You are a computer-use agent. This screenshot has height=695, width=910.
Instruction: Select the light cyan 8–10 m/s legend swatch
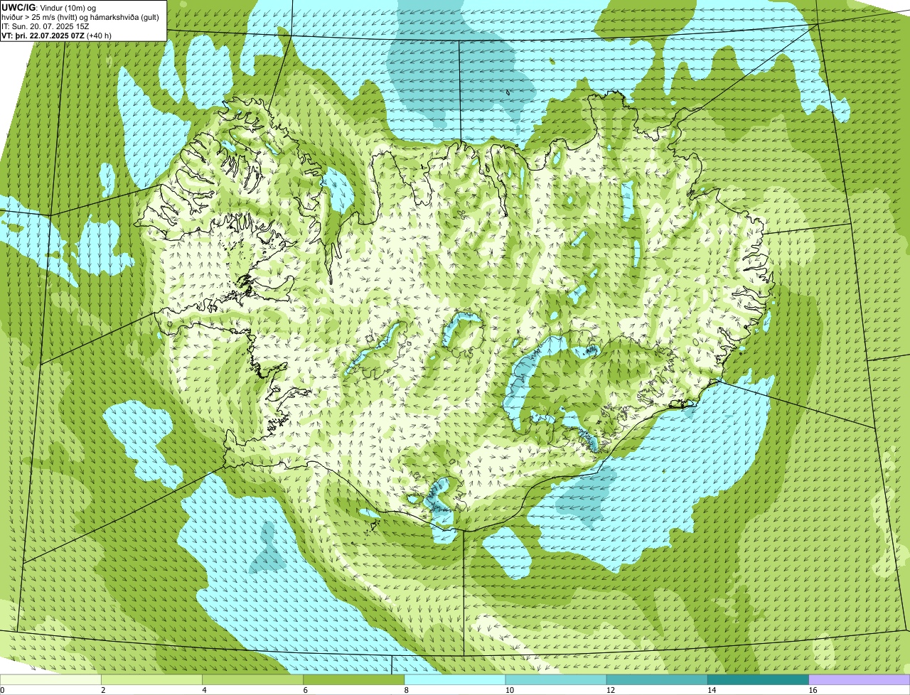455,679
